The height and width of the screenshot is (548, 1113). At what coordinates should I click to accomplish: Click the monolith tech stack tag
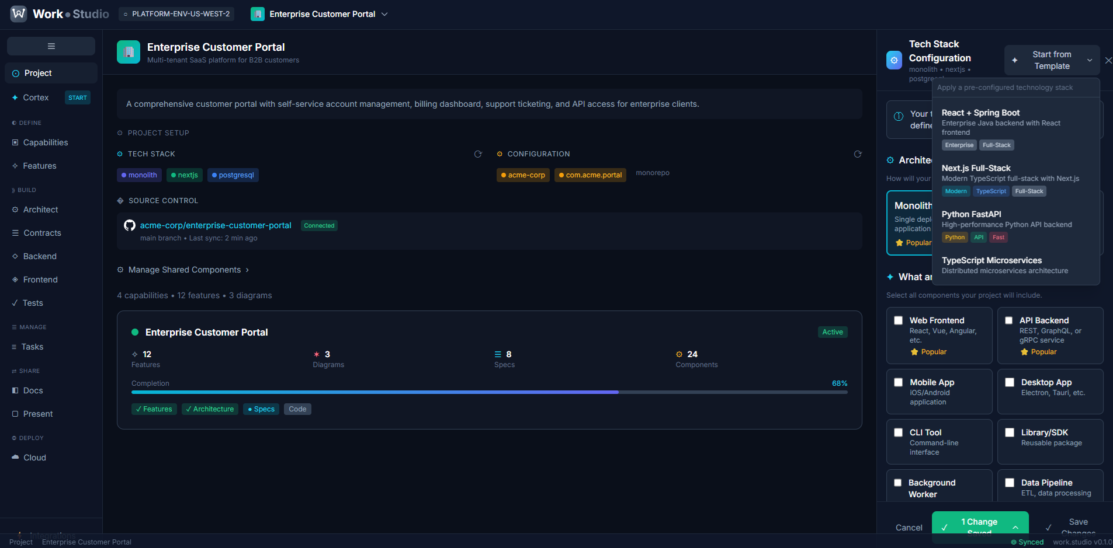[x=139, y=175]
